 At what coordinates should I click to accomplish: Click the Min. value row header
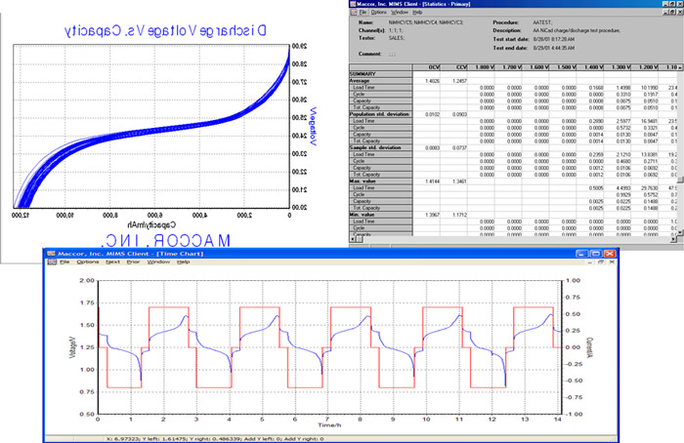[381, 215]
